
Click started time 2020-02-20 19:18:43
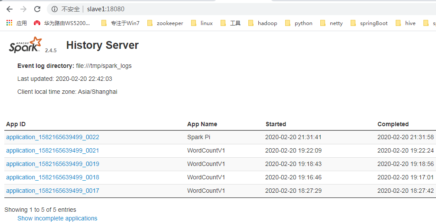click(x=293, y=164)
